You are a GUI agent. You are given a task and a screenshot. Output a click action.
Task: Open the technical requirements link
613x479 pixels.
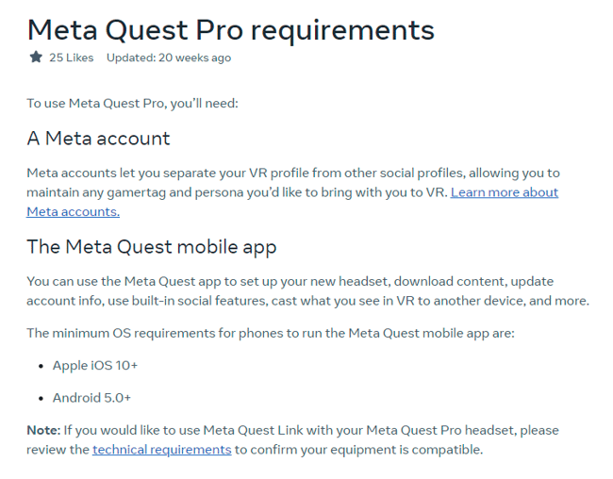(x=162, y=450)
